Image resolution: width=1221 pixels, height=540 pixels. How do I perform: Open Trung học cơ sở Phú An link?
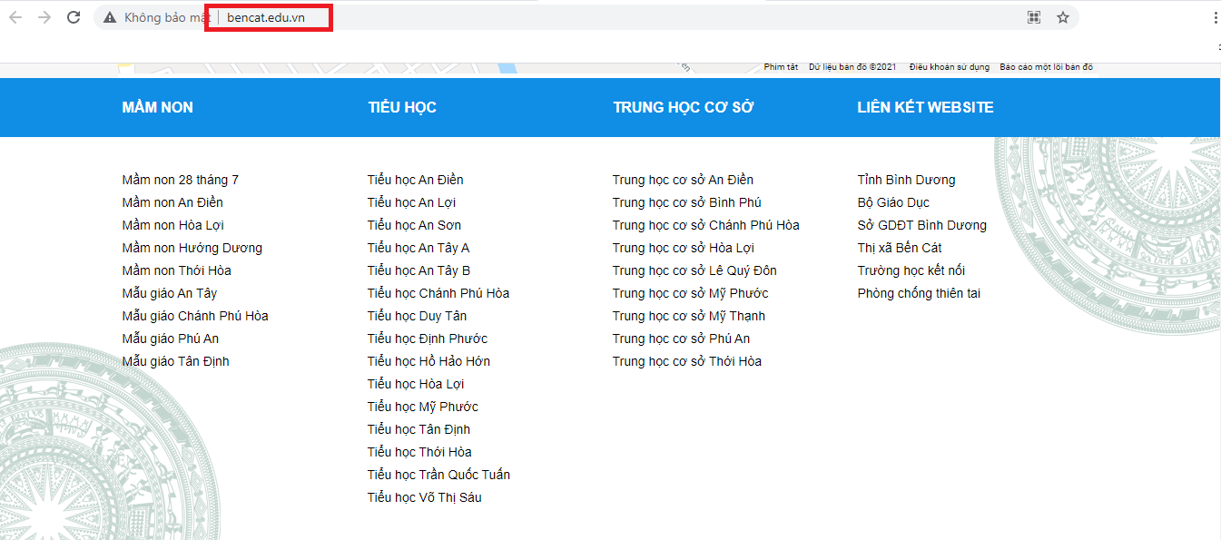click(x=682, y=339)
